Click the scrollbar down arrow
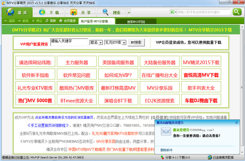245x161 pixels. pos(242,152)
